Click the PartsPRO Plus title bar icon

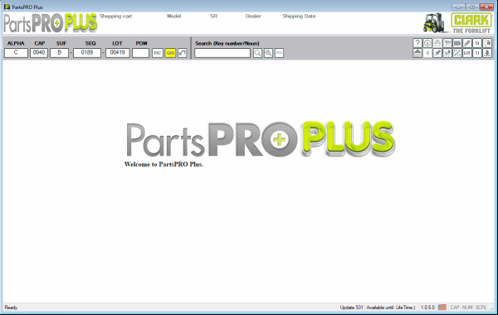click(7, 7)
